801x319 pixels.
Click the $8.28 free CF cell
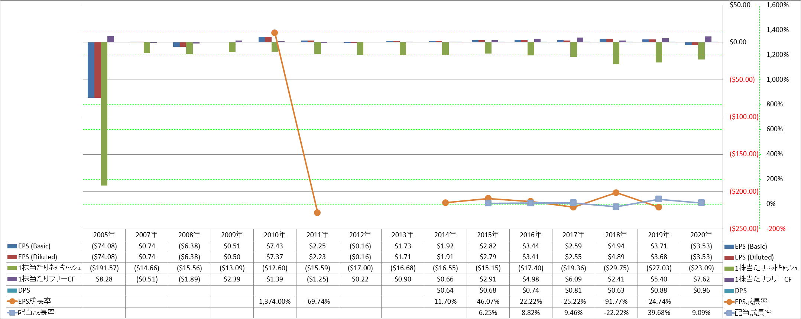pos(104,279)
